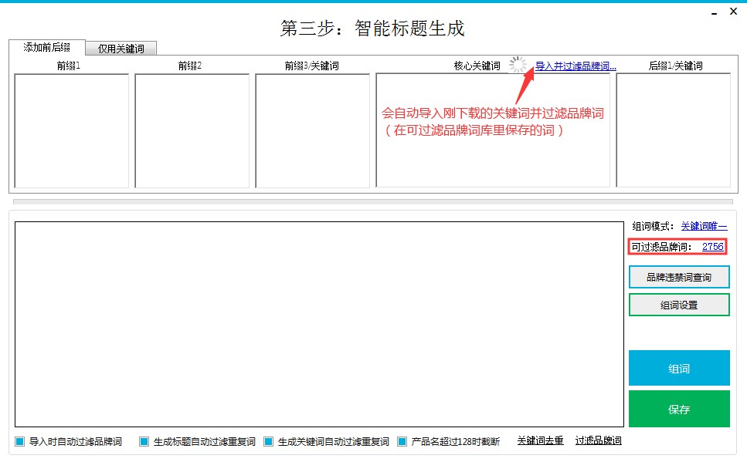Switch to the 添加前后缀 tab
This screenshot has height=462, width=747.
[46, 47]
